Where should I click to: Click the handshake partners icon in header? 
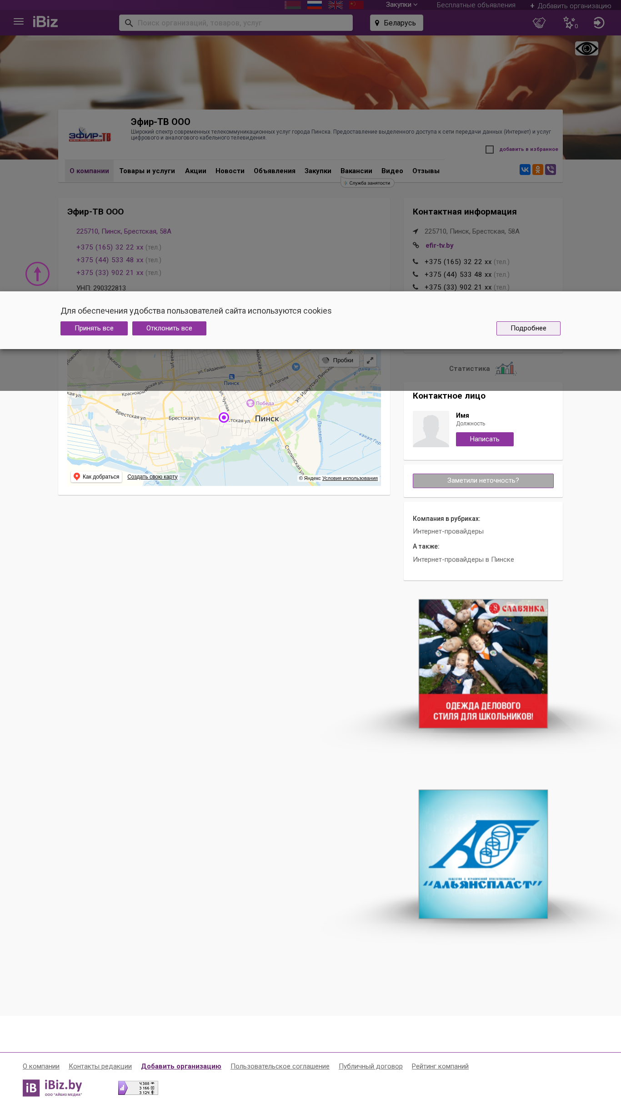[x=539, y=23]
